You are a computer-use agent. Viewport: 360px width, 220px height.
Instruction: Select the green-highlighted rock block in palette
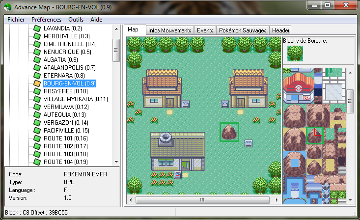pos(314,135)
